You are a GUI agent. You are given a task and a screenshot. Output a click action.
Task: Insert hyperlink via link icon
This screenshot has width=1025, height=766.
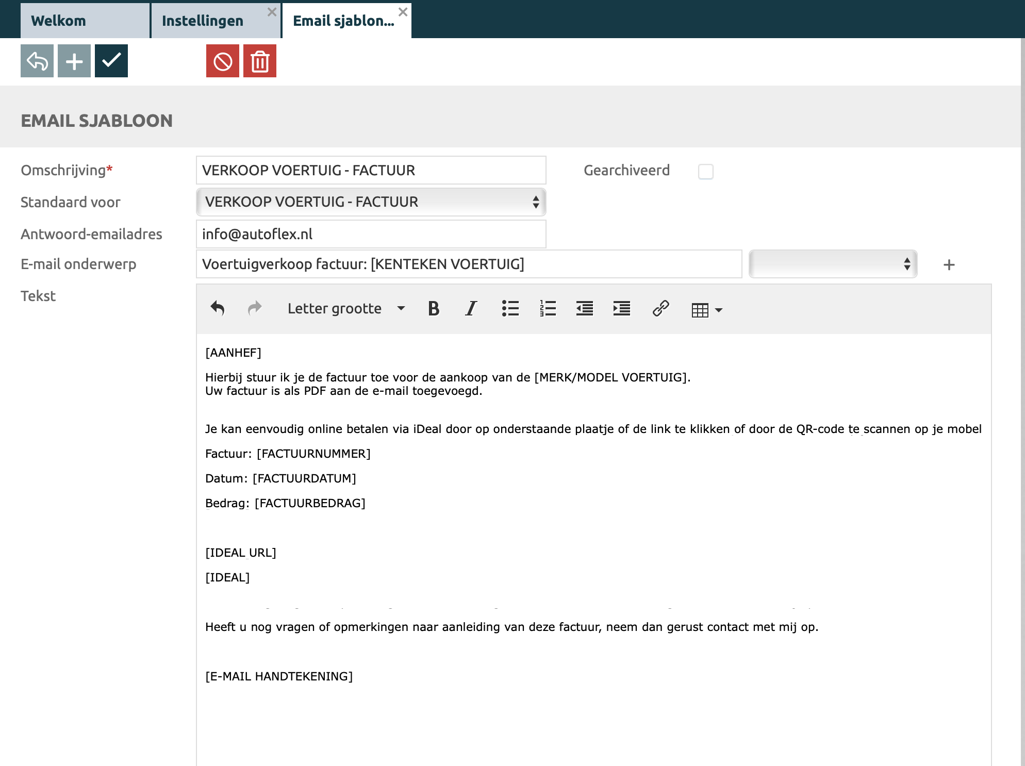point(660,308)
